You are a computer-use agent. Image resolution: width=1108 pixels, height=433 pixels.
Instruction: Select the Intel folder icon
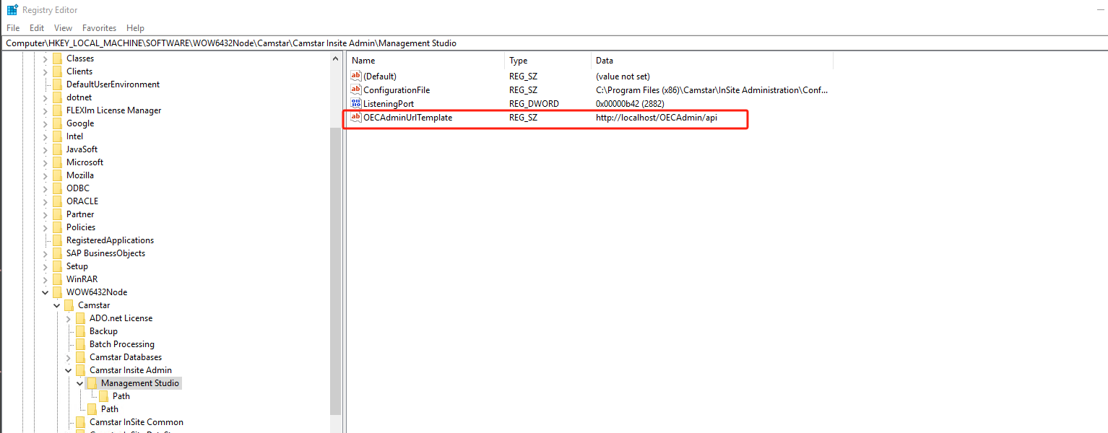click(x=57, y=136)
